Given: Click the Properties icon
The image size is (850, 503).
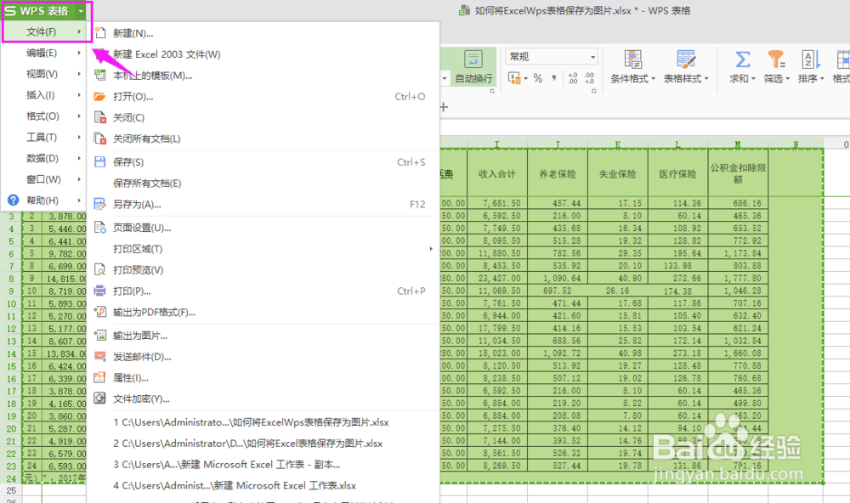Looking at the screenshot, I should point(99,378).
